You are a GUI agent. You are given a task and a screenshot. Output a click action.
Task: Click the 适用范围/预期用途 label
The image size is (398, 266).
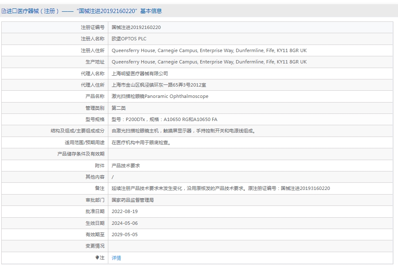click(84, 142)
